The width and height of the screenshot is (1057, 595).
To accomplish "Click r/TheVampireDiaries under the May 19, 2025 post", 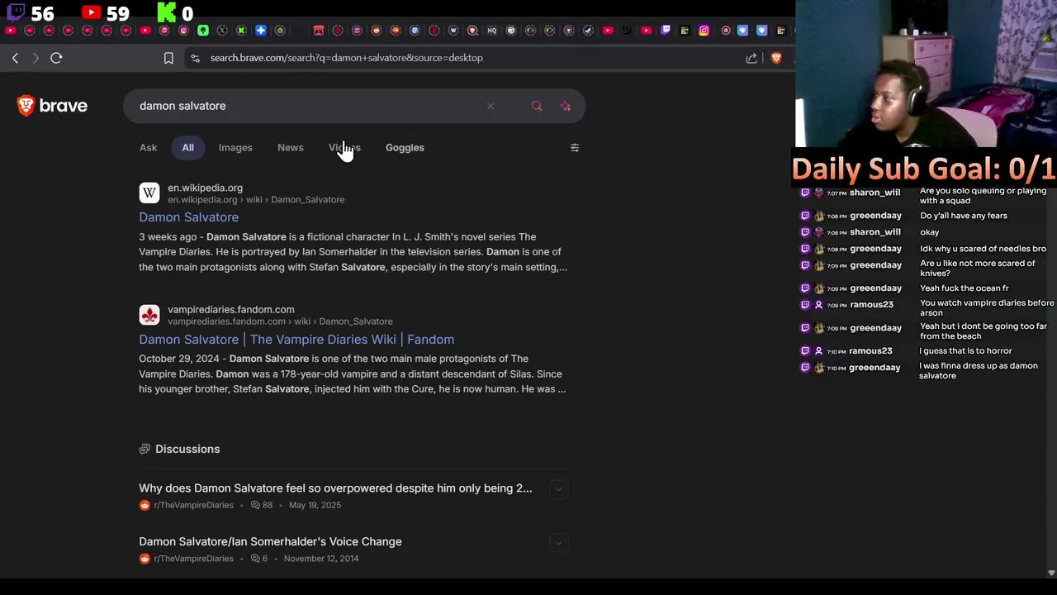I will point(193,505).
